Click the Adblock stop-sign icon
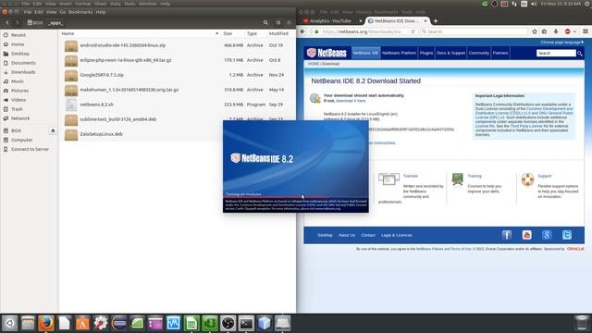 pos(567,31)
